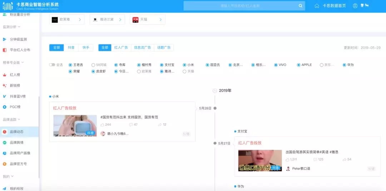Open 品牌舆情 icon in sidebar
The width and height of the screenshot is (386, 191).
pyautogui.click(x=5, y=142)
